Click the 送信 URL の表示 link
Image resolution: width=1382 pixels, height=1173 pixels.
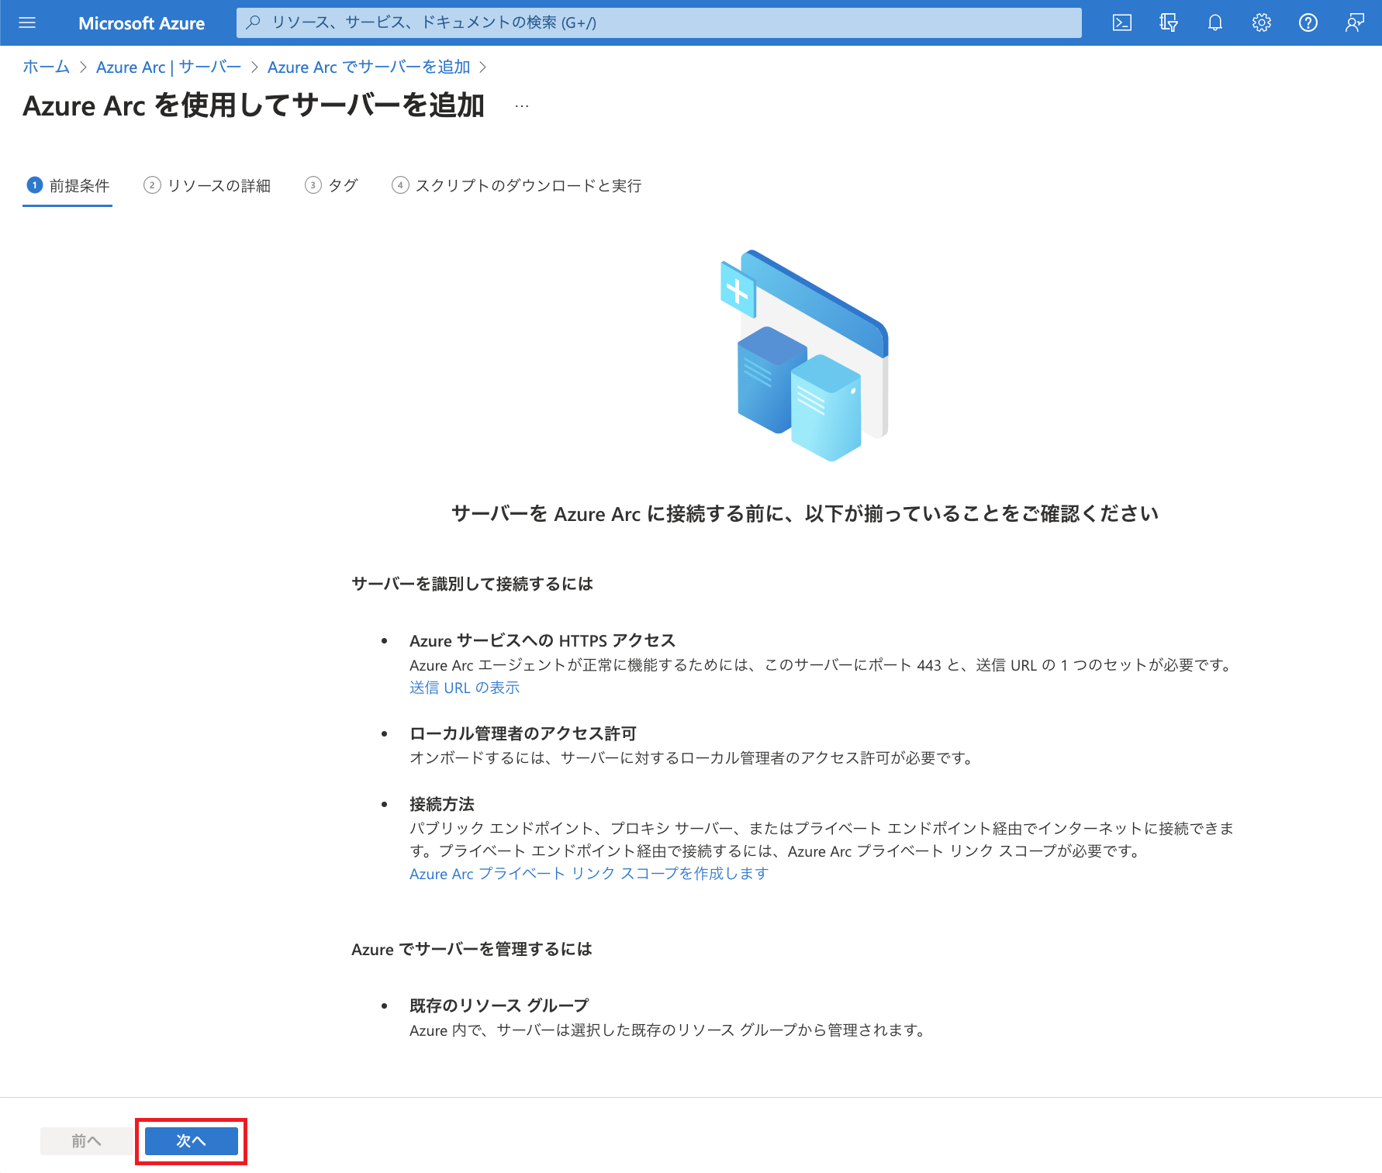465,688
